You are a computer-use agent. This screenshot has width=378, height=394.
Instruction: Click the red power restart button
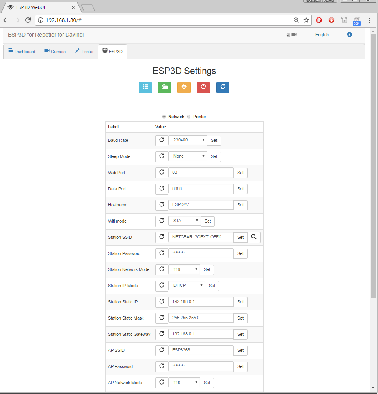(x=203, y=87)
